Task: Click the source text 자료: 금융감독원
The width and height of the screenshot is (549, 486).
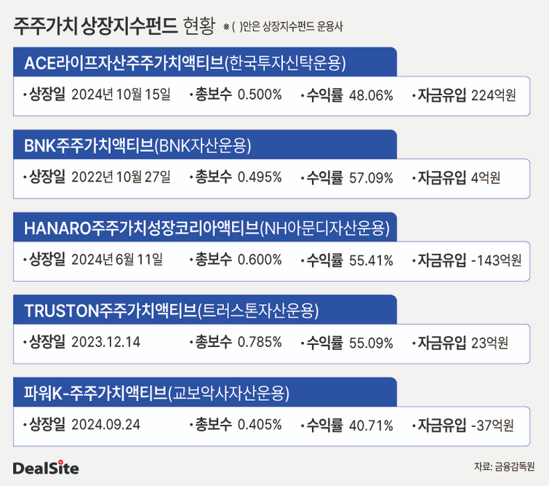Action: (x=503, y=466)
